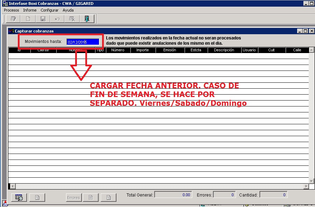Click the Importe column header
The height and width of the screenshot is (207, 315).
142,50
